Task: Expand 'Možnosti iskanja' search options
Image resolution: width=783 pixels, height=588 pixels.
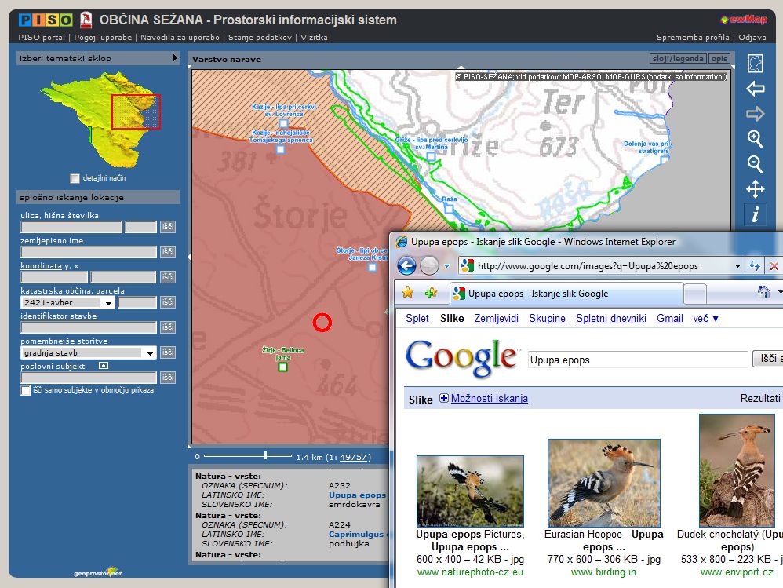Action: (x=483, y=399)
